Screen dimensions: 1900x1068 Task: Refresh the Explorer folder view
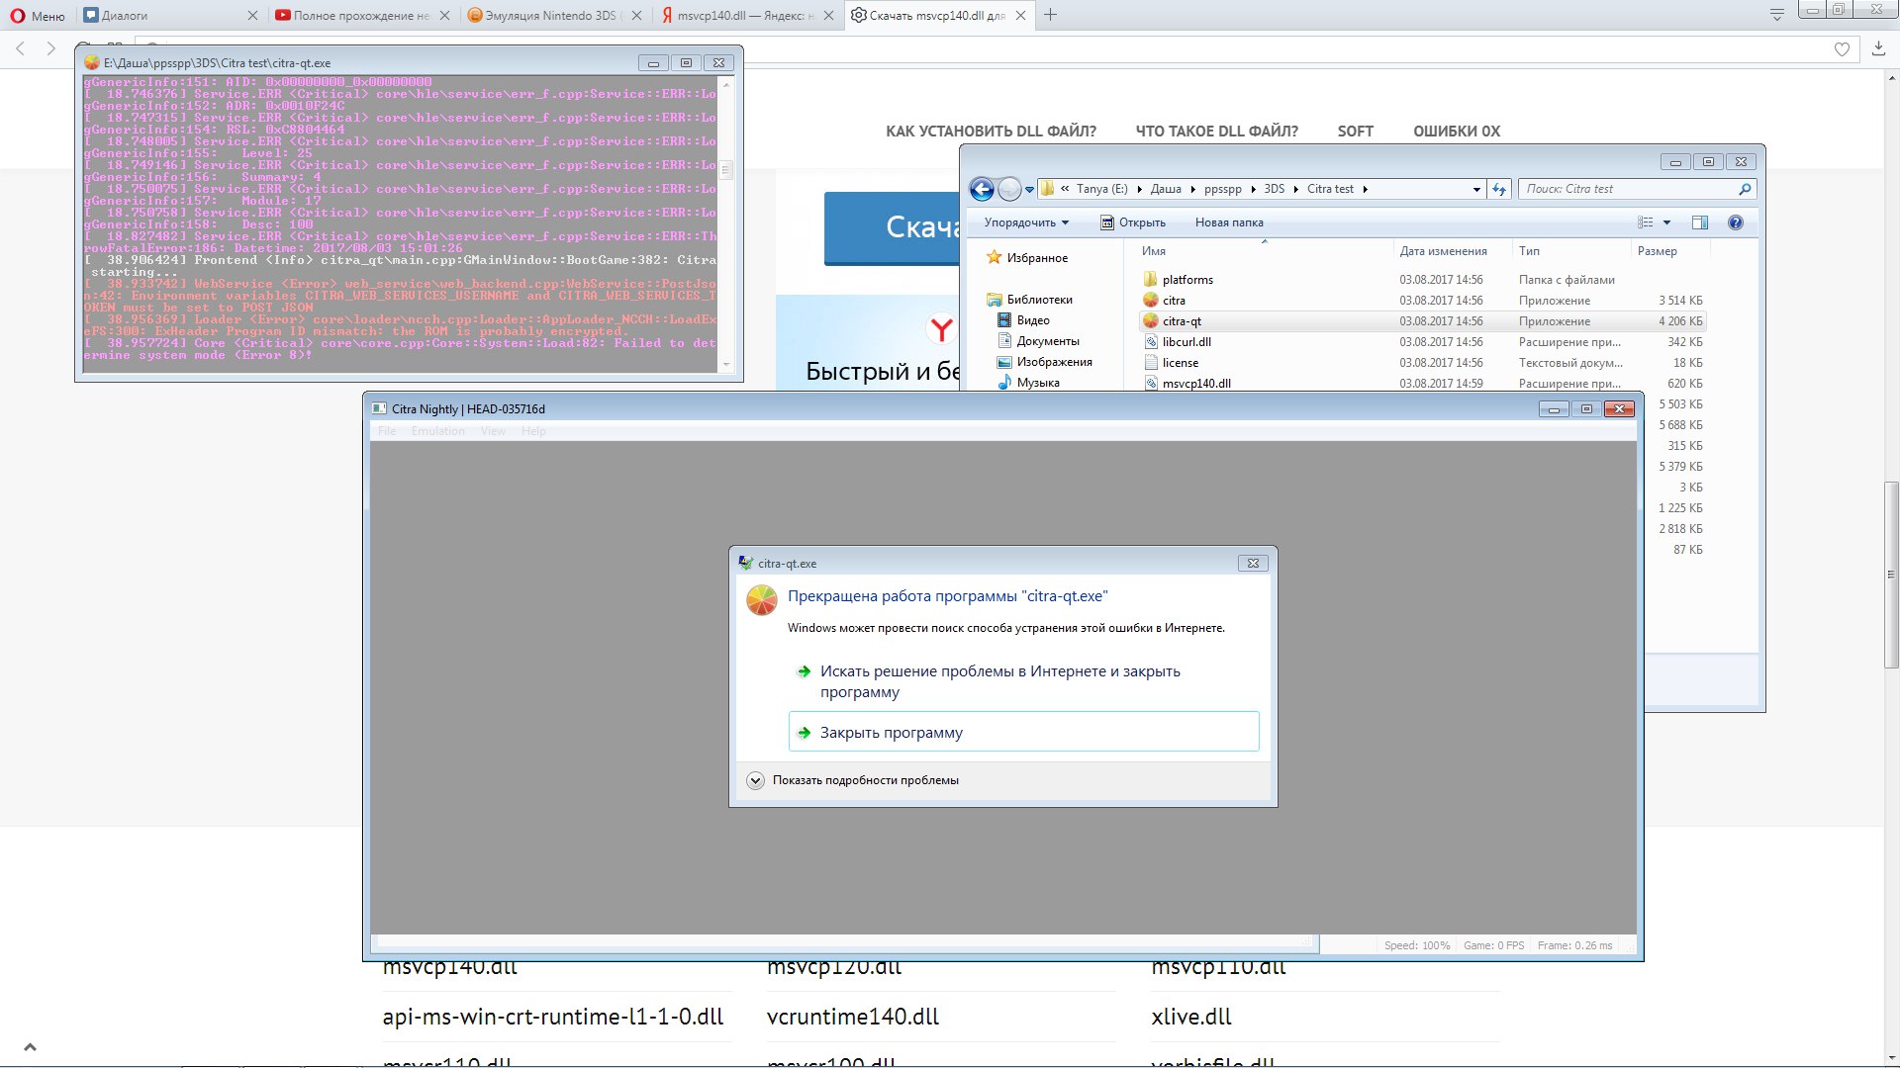[1499, 189]
